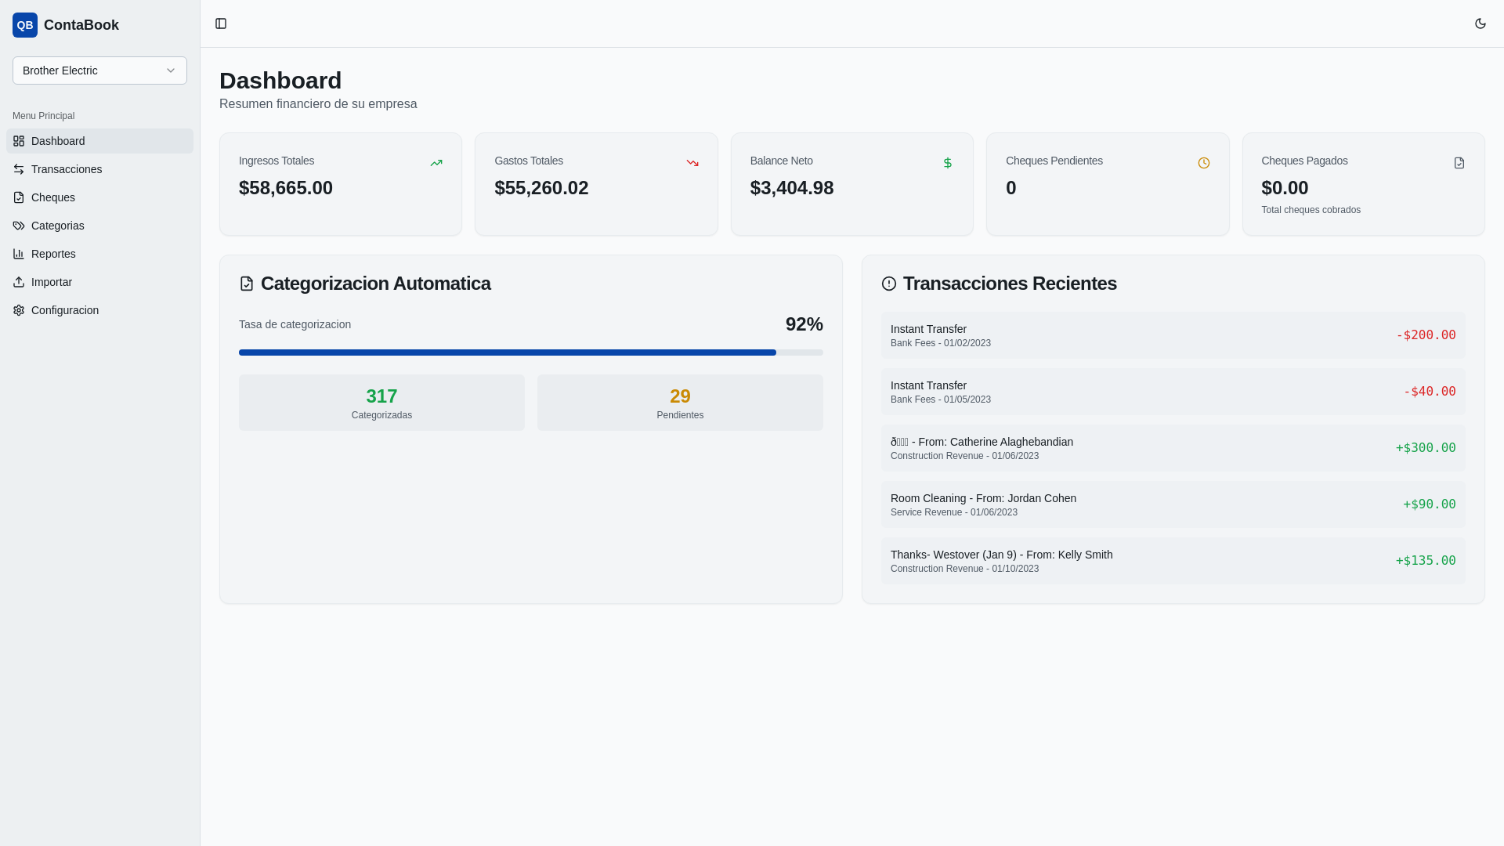Click the Ingresos Totales trending-up icon
The height and width of the screenshot is (846, 1504).
[x=436, y=163]
